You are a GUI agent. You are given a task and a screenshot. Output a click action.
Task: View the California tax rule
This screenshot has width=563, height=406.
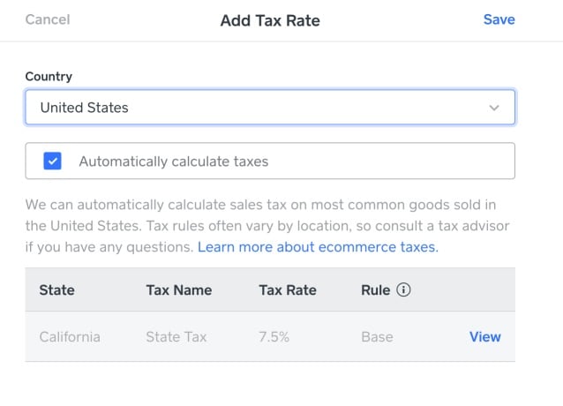click(x=484, y=337)
